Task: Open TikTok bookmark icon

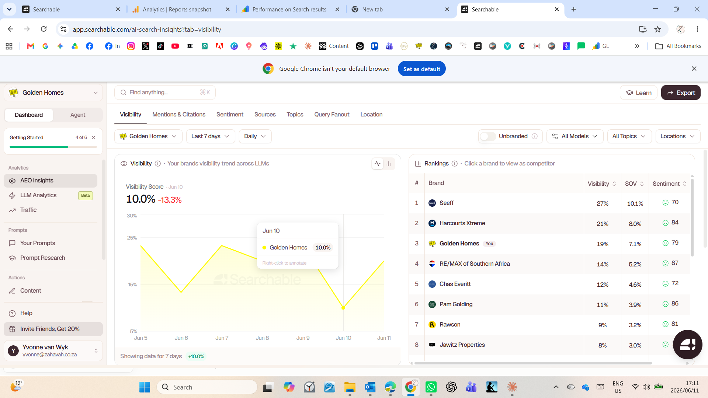Action: point(160,46)
